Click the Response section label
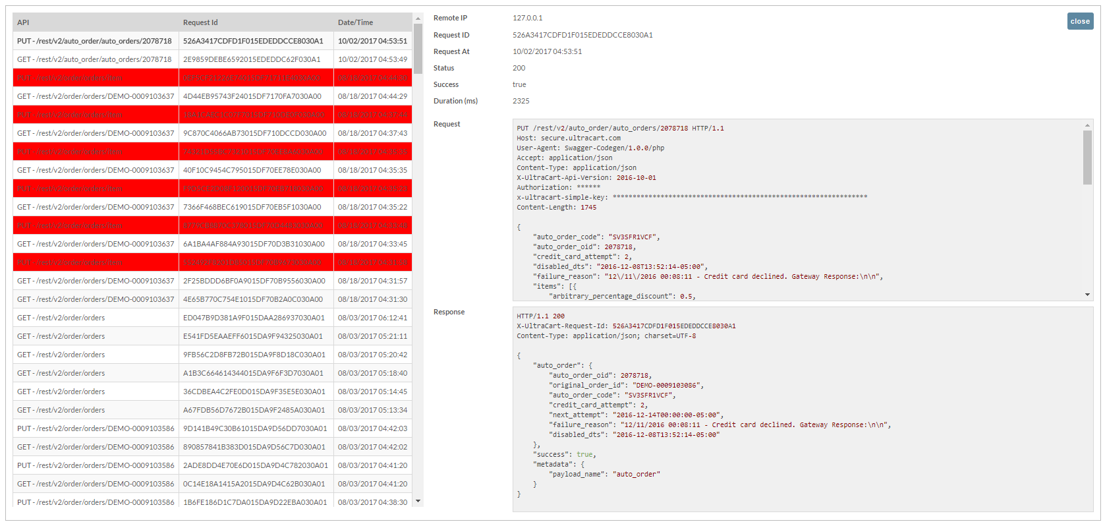Viewport: 1103px width, 526px height. point(449,312)
